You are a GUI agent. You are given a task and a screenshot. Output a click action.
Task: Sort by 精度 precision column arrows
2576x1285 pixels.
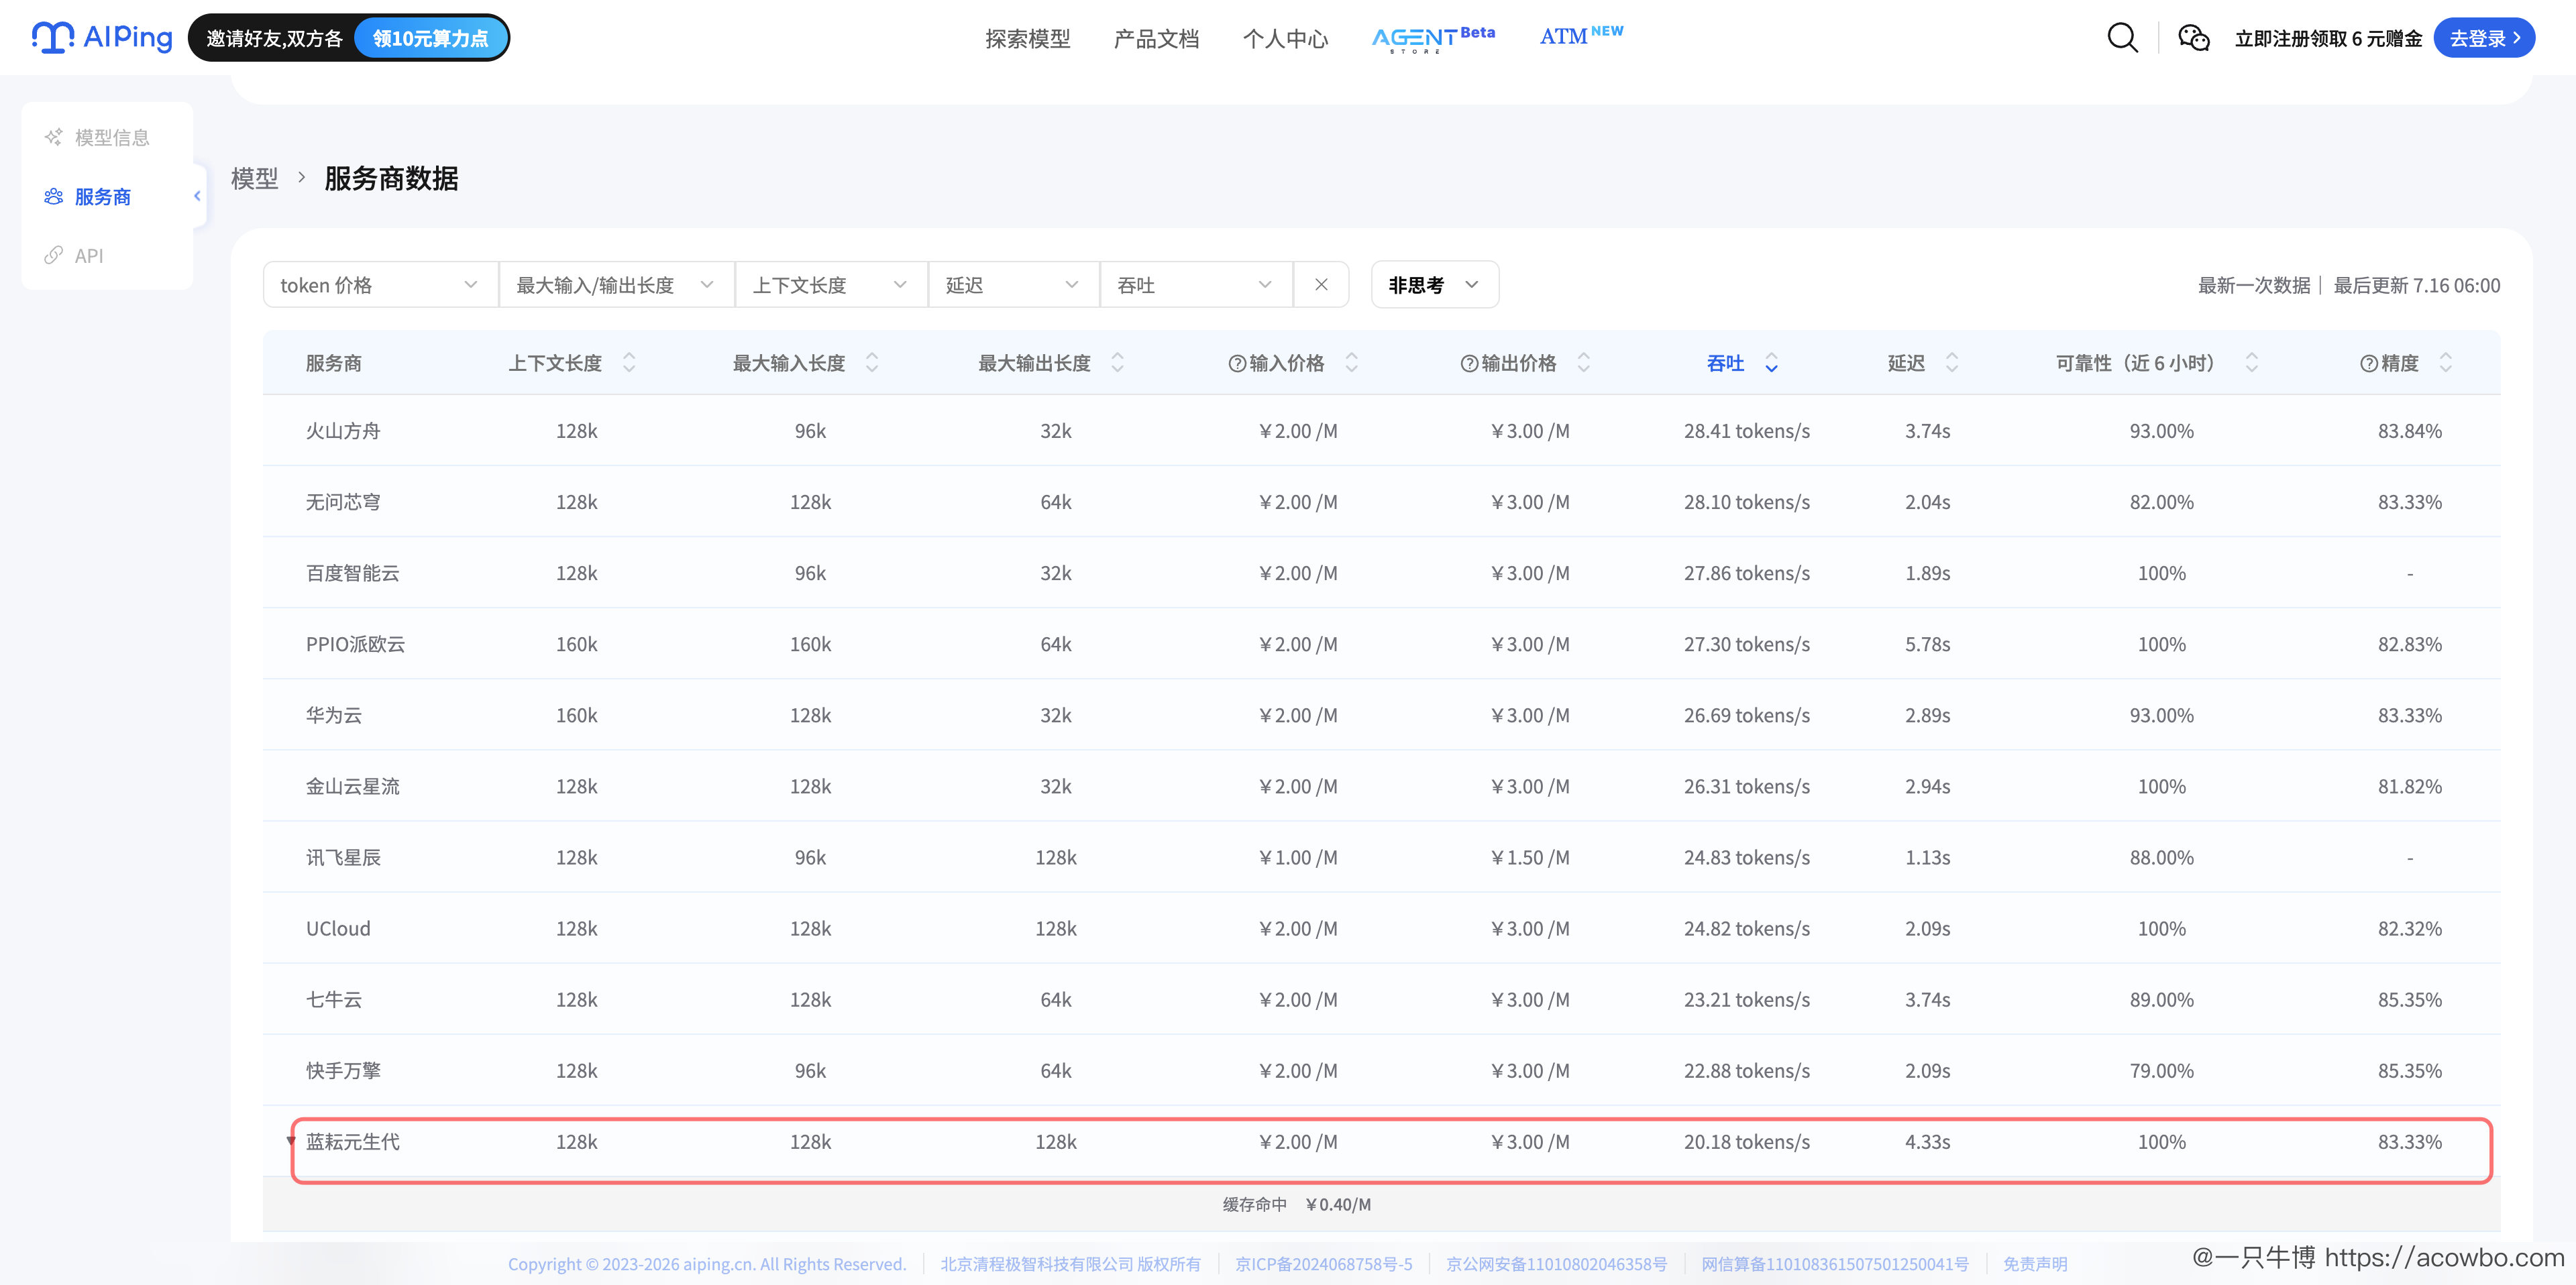[2446, 362]
